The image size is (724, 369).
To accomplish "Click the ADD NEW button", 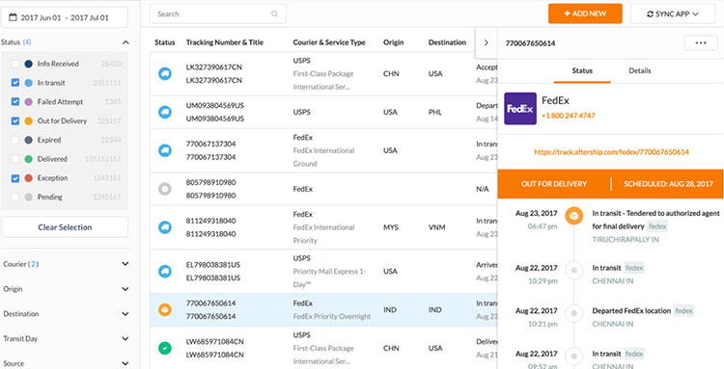I will [585, 13].
